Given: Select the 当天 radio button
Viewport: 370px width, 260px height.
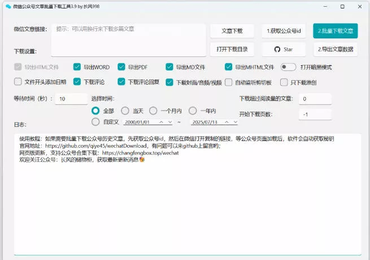Looking at the screenshot, I should (125, 111).
